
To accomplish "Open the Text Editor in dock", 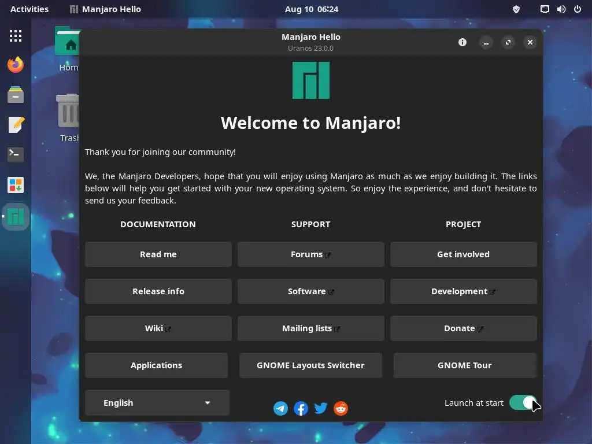I will point(16,125).
